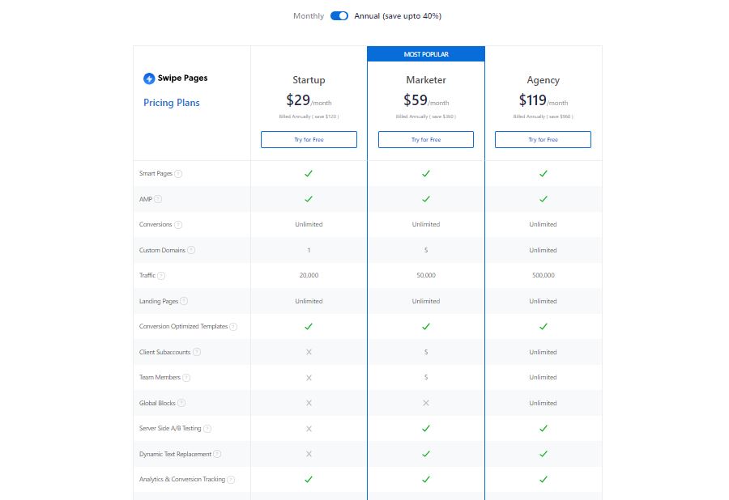
Task: Open the Custom Domains help icon
Action: point(191,250)
